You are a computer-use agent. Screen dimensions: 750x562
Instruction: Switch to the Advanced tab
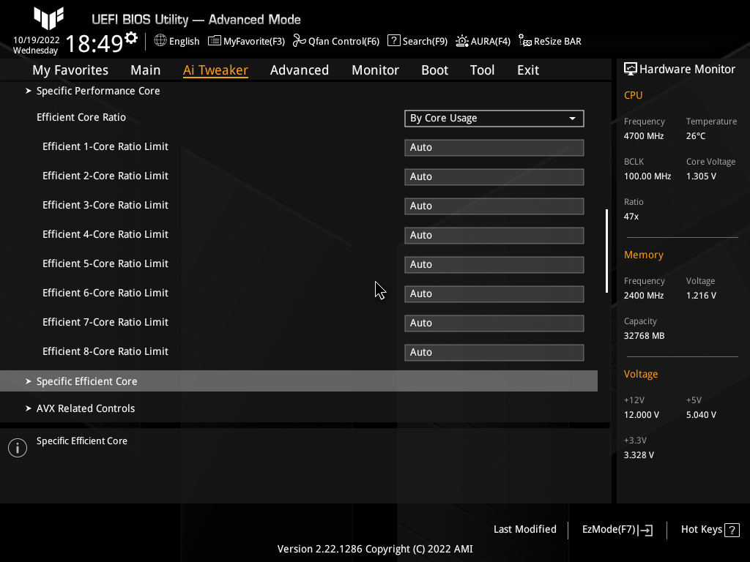[300, 70]
